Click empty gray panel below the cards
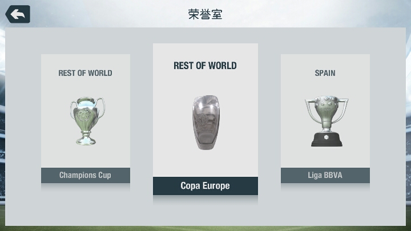411x231 pixels. click(205, 213)
